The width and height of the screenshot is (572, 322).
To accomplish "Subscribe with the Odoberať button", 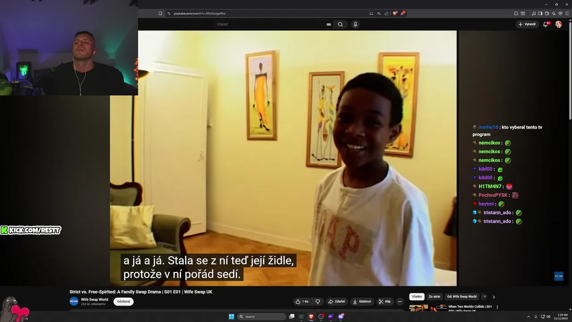I will click(123, 301).
